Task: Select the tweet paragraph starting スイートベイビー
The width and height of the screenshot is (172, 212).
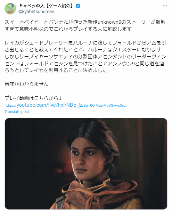Action: pyautogui.click(x=85, y=25)
